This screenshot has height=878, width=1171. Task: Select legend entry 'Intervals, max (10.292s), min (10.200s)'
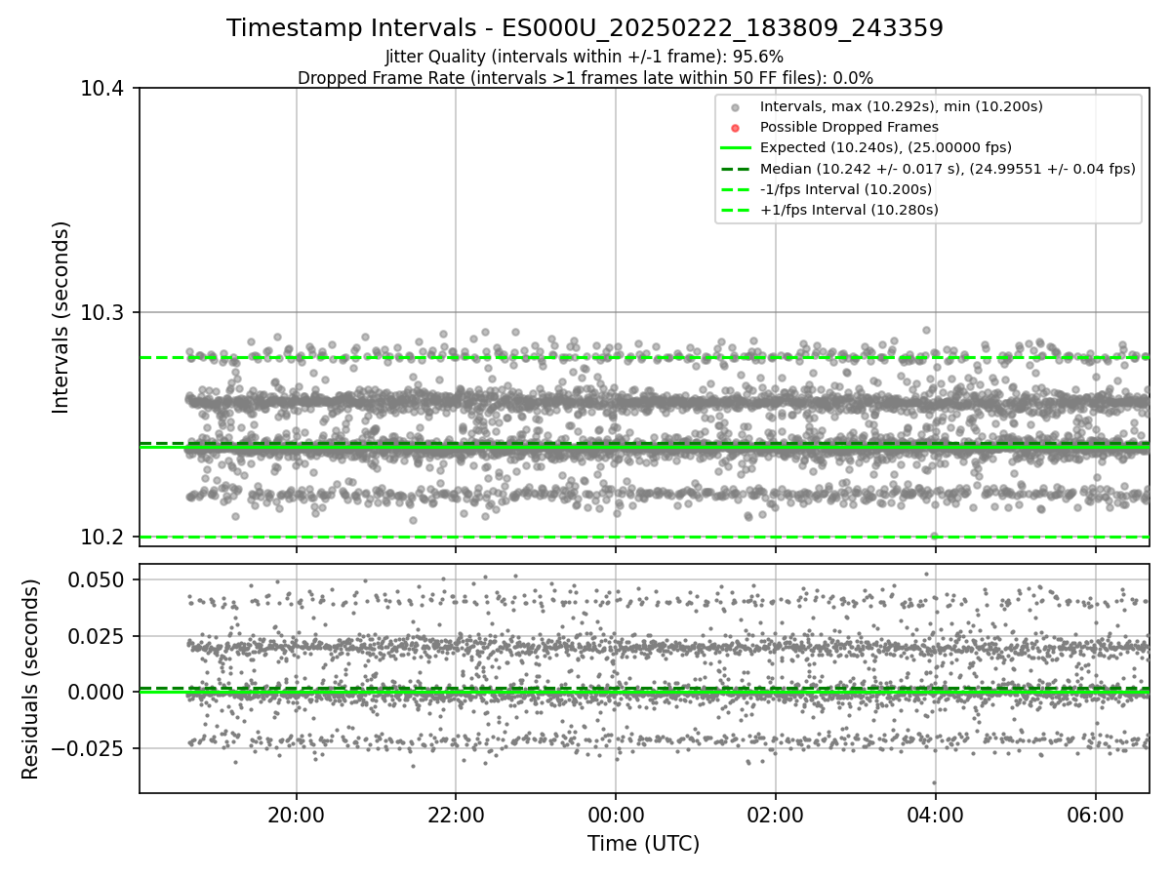pos(902,106)
